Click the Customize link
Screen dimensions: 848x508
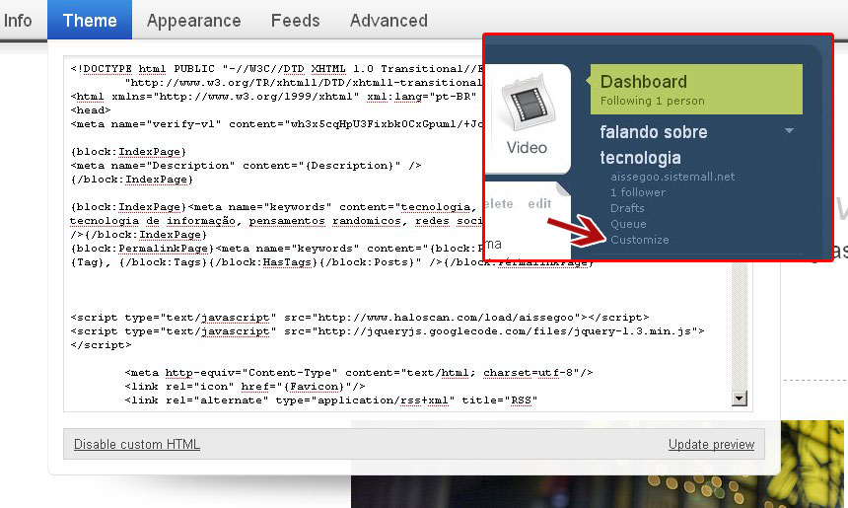coord(639,240)
